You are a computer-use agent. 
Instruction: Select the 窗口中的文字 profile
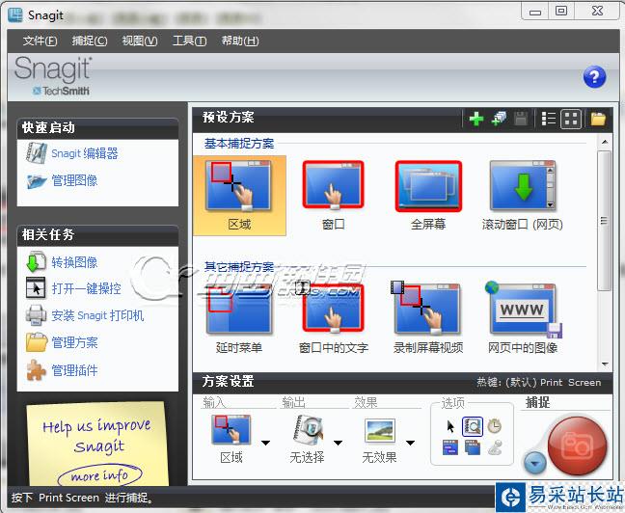(x=333, y=318)
